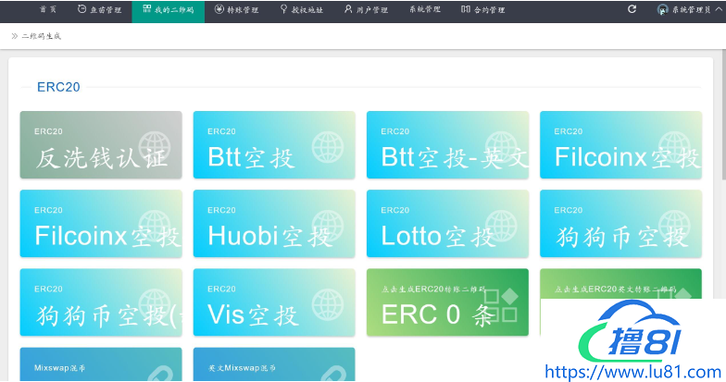
Task: Open the Btt空投-英文 card
Action: click(448, 144)
